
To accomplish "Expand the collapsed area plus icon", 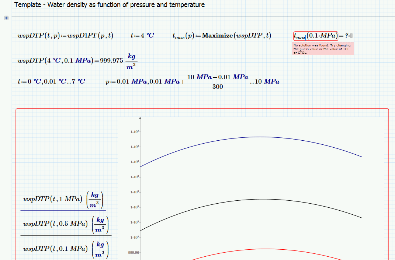I will (x=6, y=18).
